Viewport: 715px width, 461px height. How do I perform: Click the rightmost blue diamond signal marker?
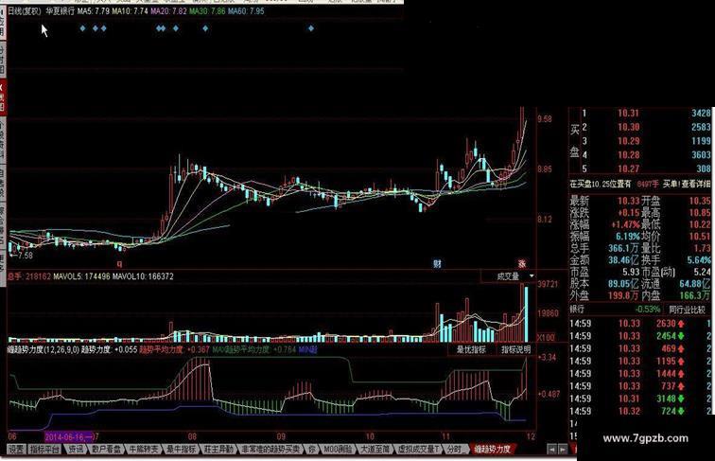[310, 28]
